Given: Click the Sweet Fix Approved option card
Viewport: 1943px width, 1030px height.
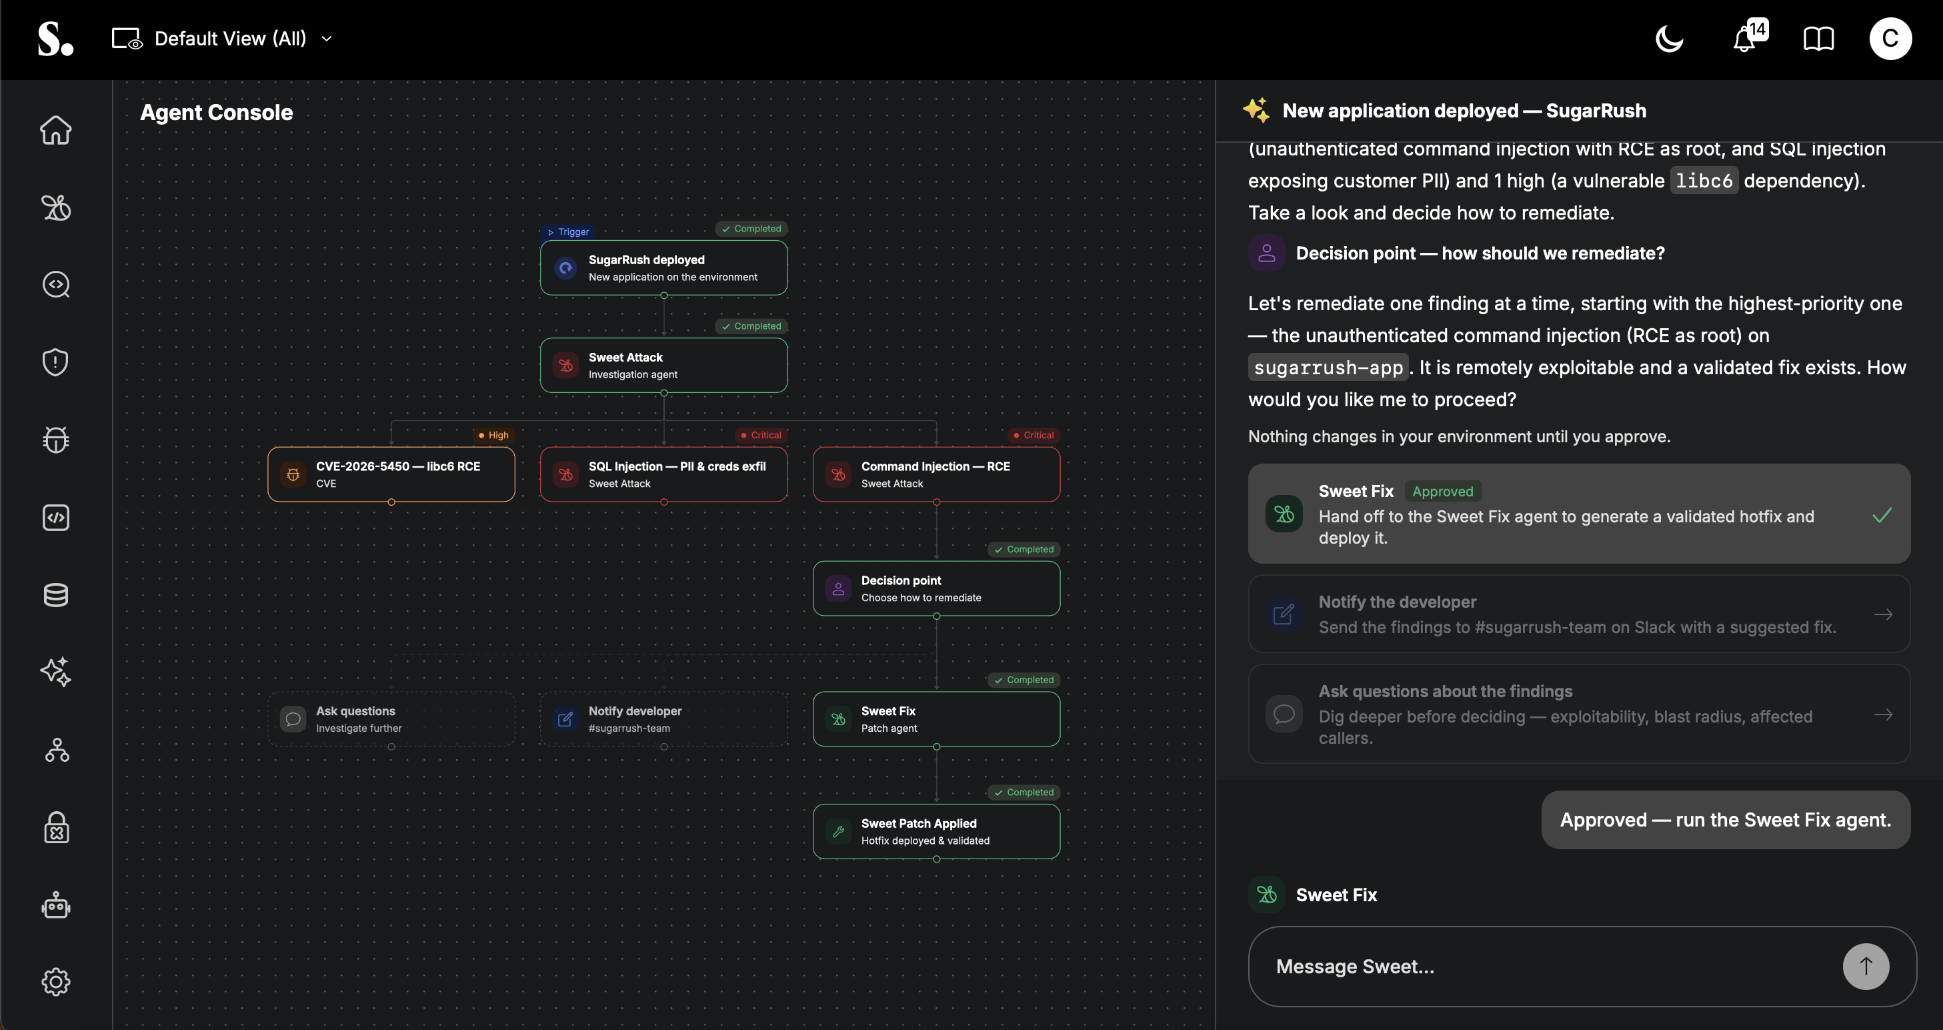Looking at the screenshot, I should pos(1579,513).
